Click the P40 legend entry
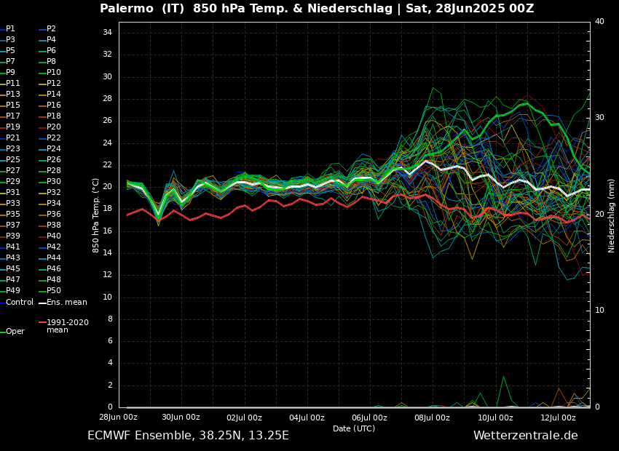Image resolution: width=619 pixels, height=451 pixels. tap(53, 236)
